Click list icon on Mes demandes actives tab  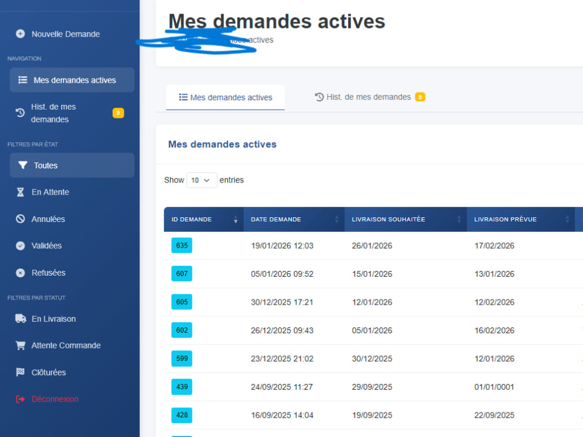[183, 97]
